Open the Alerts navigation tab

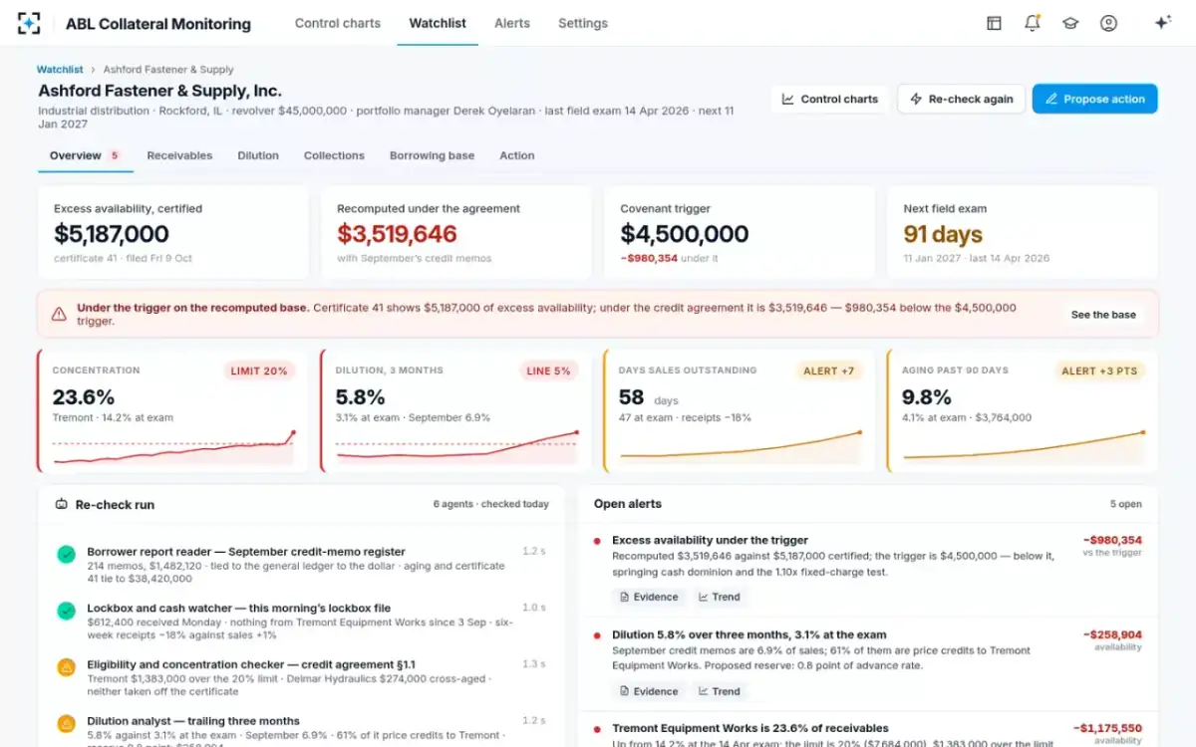point(512,23)
